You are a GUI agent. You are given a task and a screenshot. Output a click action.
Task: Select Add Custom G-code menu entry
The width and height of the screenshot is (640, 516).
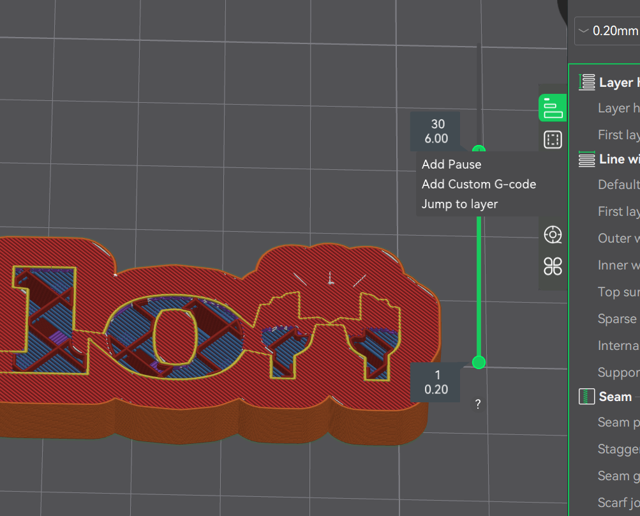point(479,184)
